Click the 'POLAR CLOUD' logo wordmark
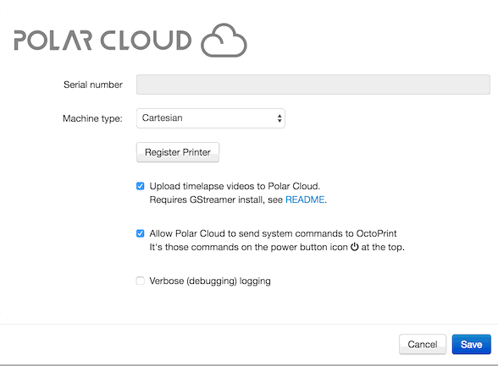Image resolution: width=498 pixels, height=366 pixels. [103, 41]
